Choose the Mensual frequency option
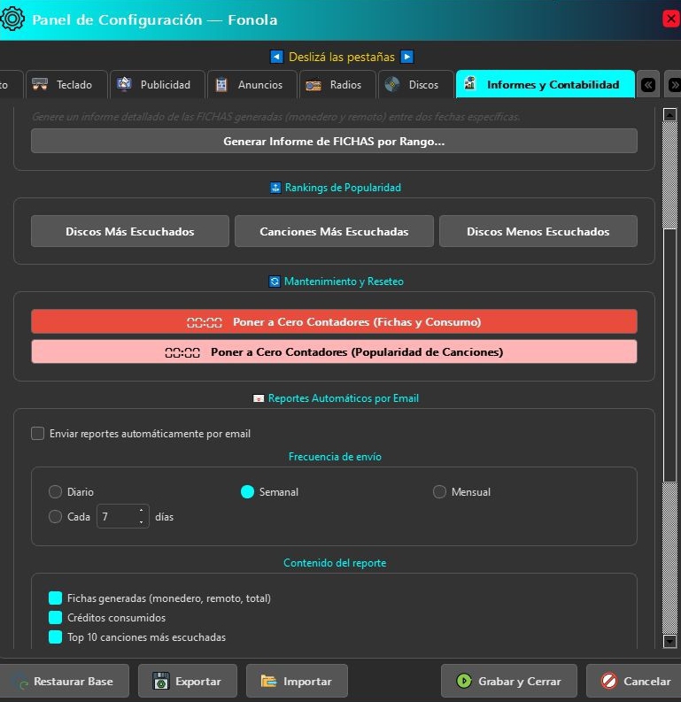This screenshot has width=681, height=702. [x=439, y=491]
